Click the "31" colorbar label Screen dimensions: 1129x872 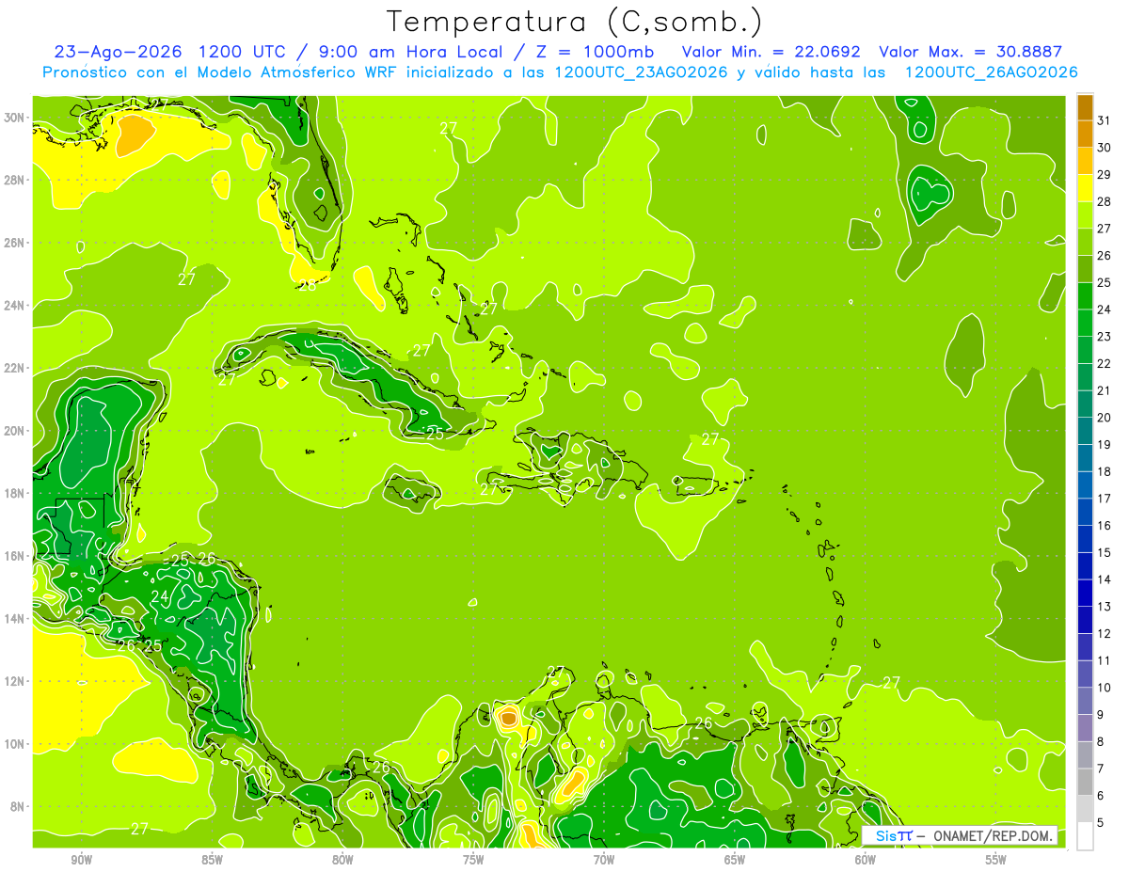(x=1105, y=120)
